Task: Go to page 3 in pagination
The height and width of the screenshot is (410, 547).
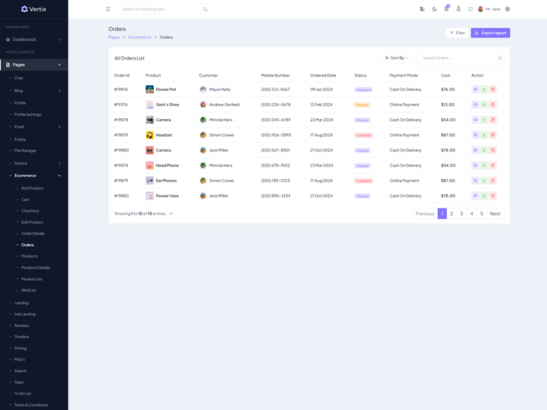Action: [x=462, y=214]
